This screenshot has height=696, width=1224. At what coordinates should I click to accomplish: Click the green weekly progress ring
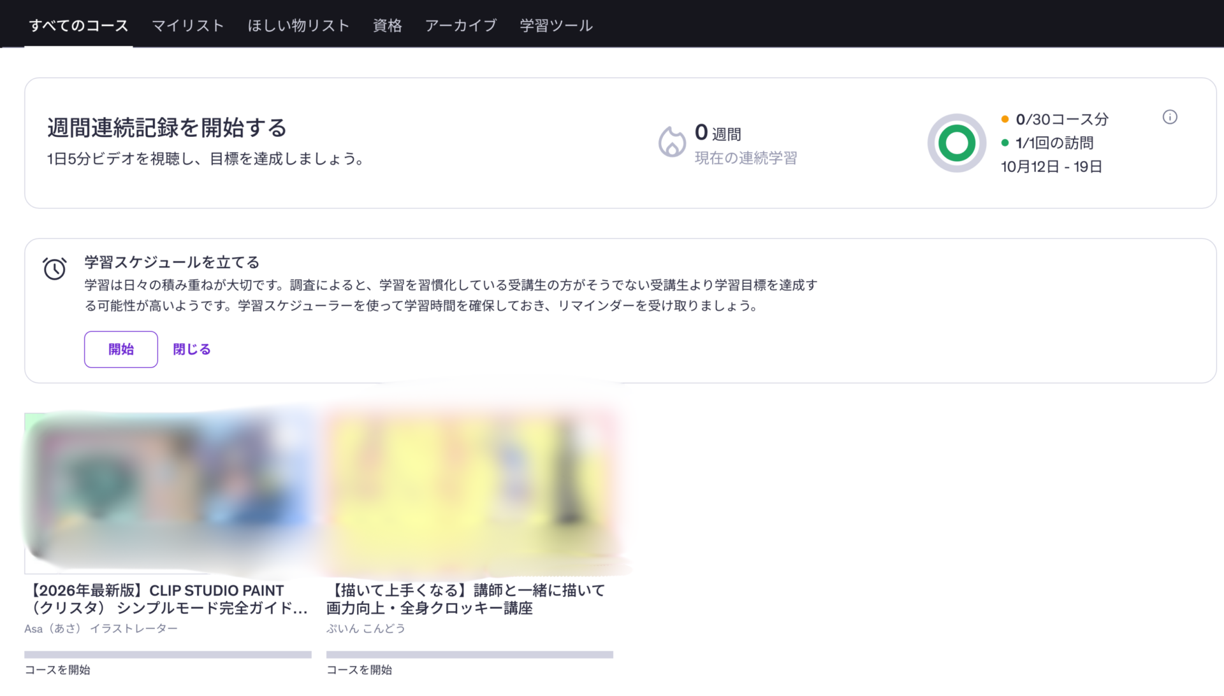(x=956, y=143)
